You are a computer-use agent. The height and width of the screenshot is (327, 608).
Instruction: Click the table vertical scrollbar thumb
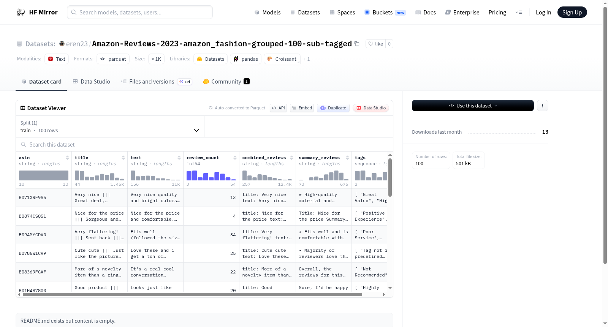click(390, 177)
